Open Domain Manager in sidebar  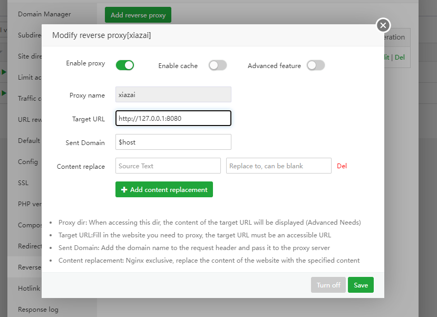(x=44, y=14)
